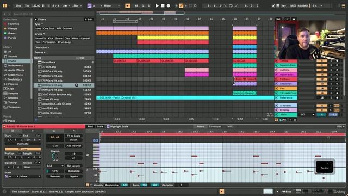Viewport: 348px width, 196px height.
Task: Select the Hihat drums filter tag
Action: 75,38
